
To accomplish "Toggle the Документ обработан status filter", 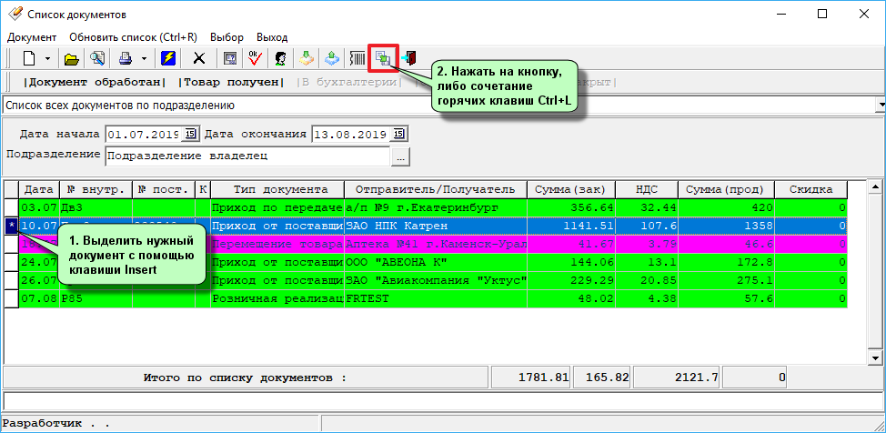I will point(95,83).
